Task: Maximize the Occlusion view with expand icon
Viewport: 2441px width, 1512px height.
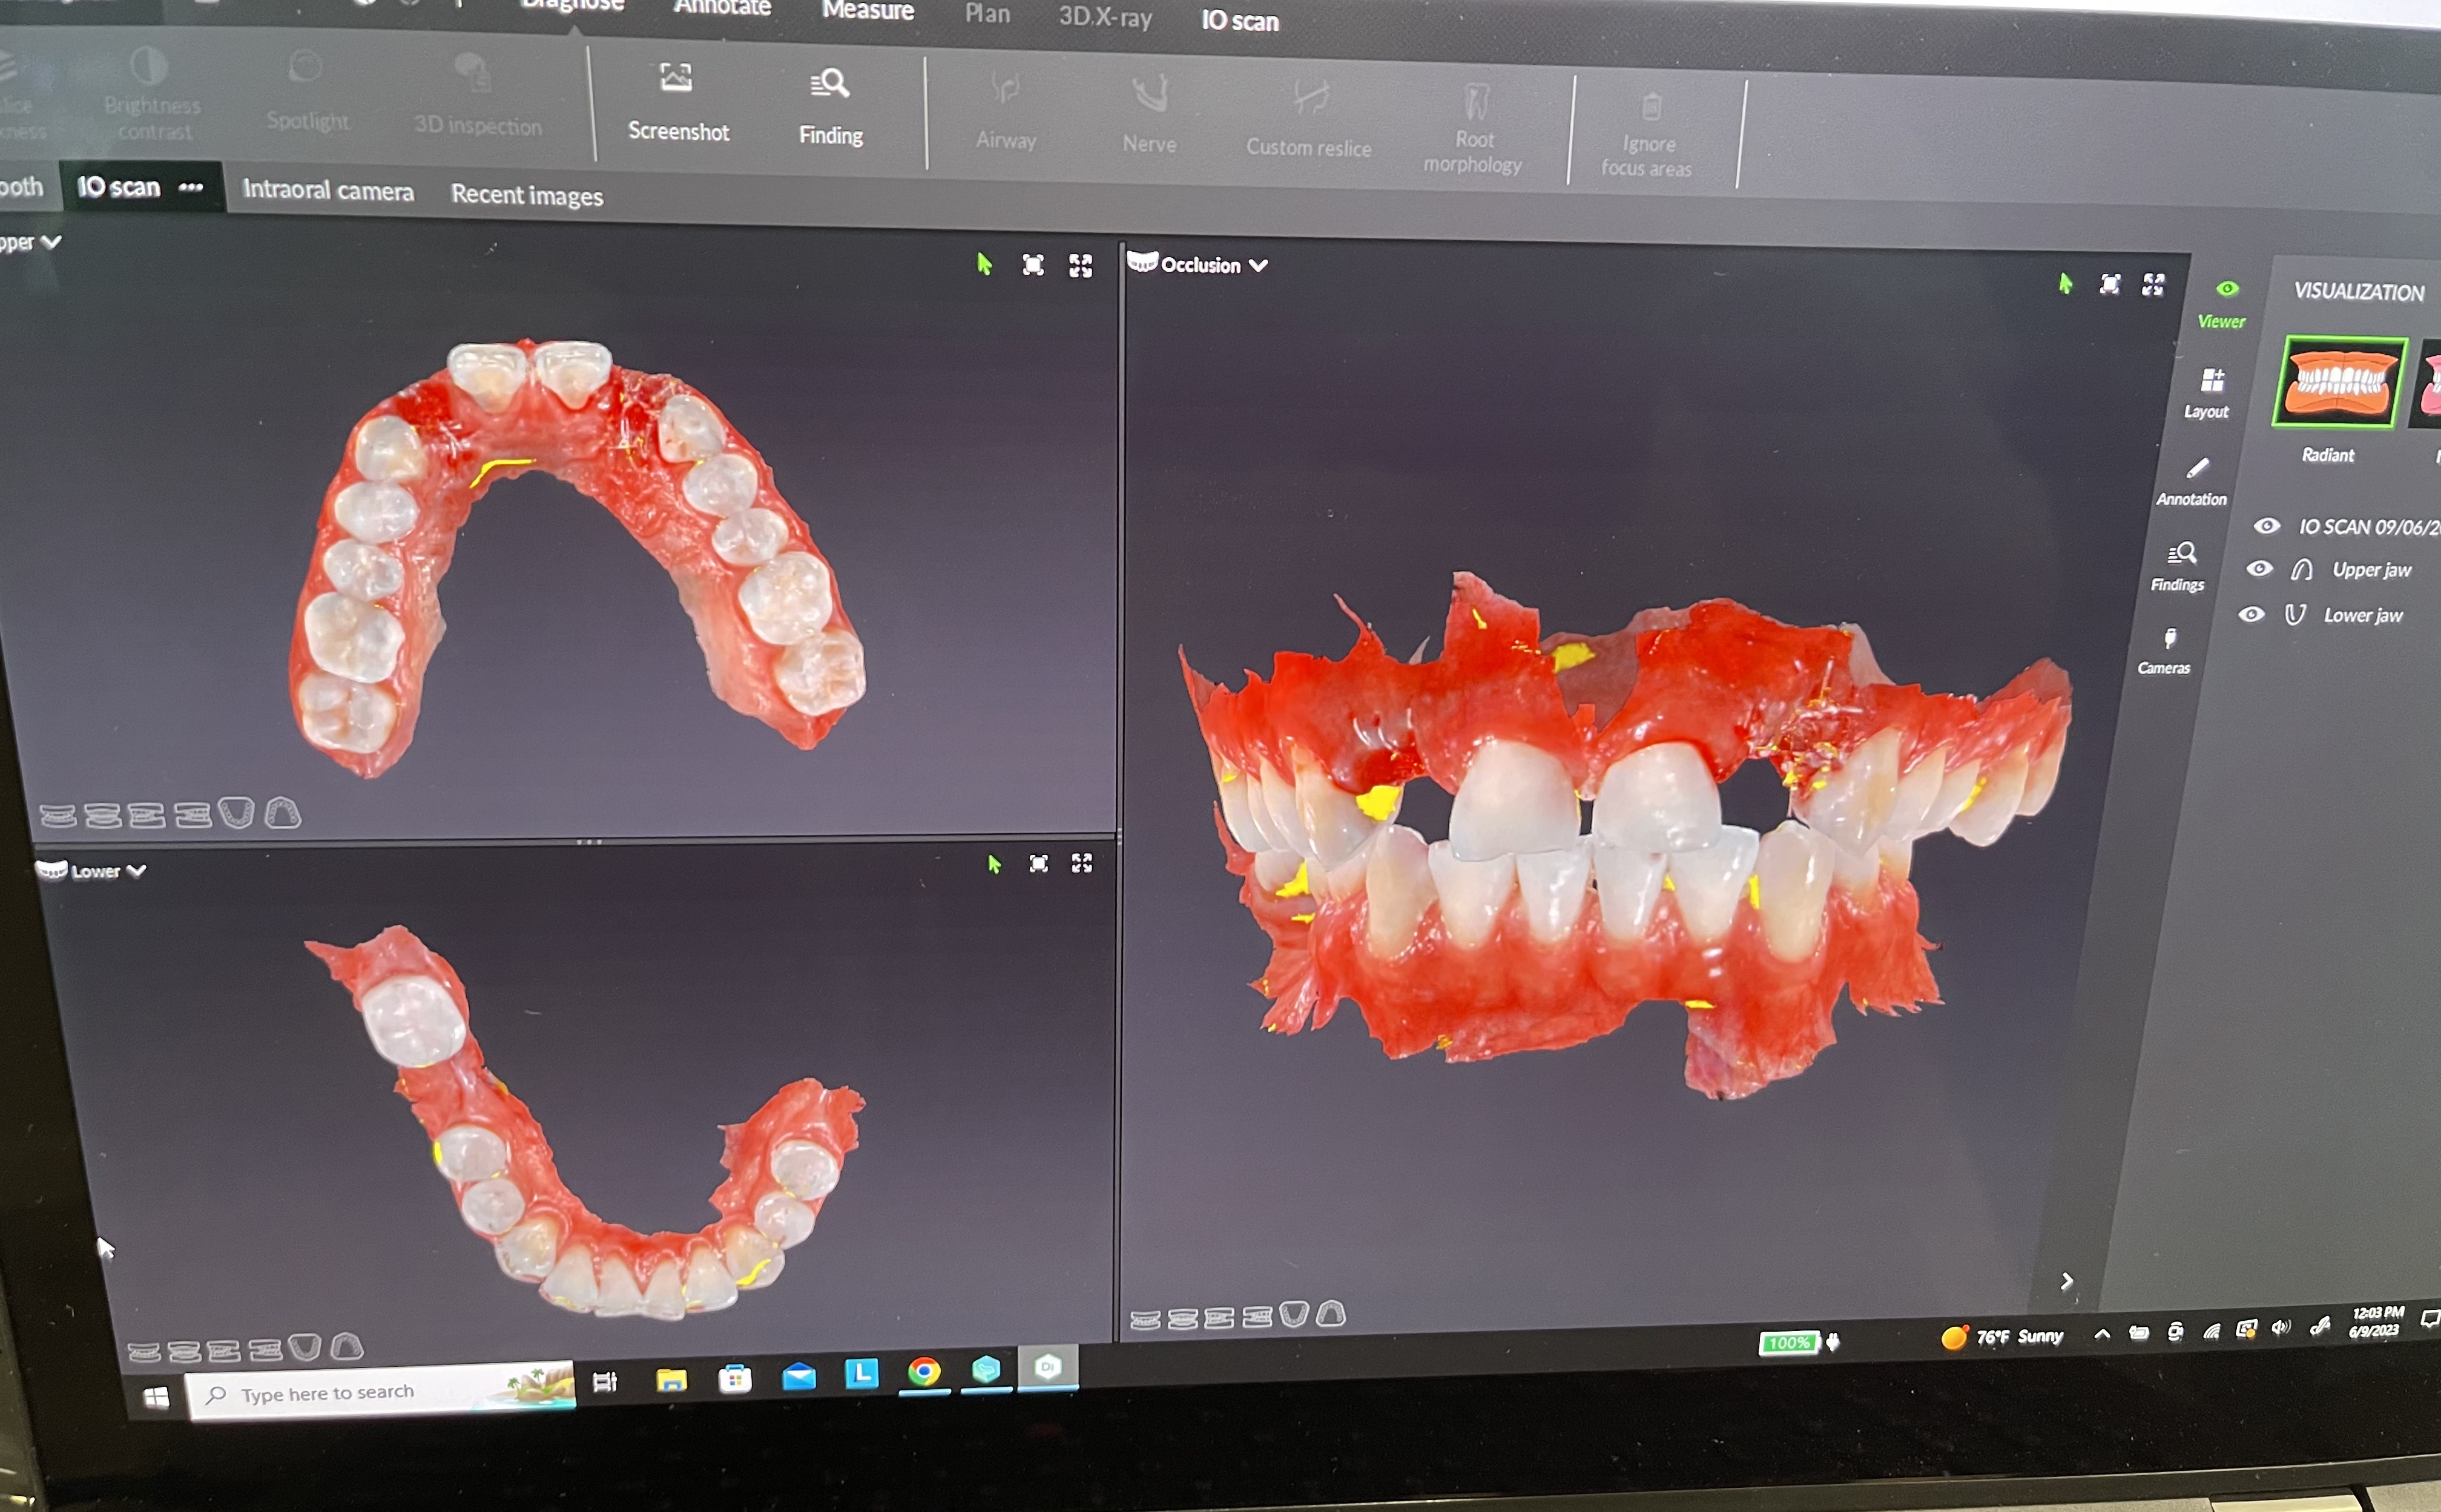Action: (2153, 285)
